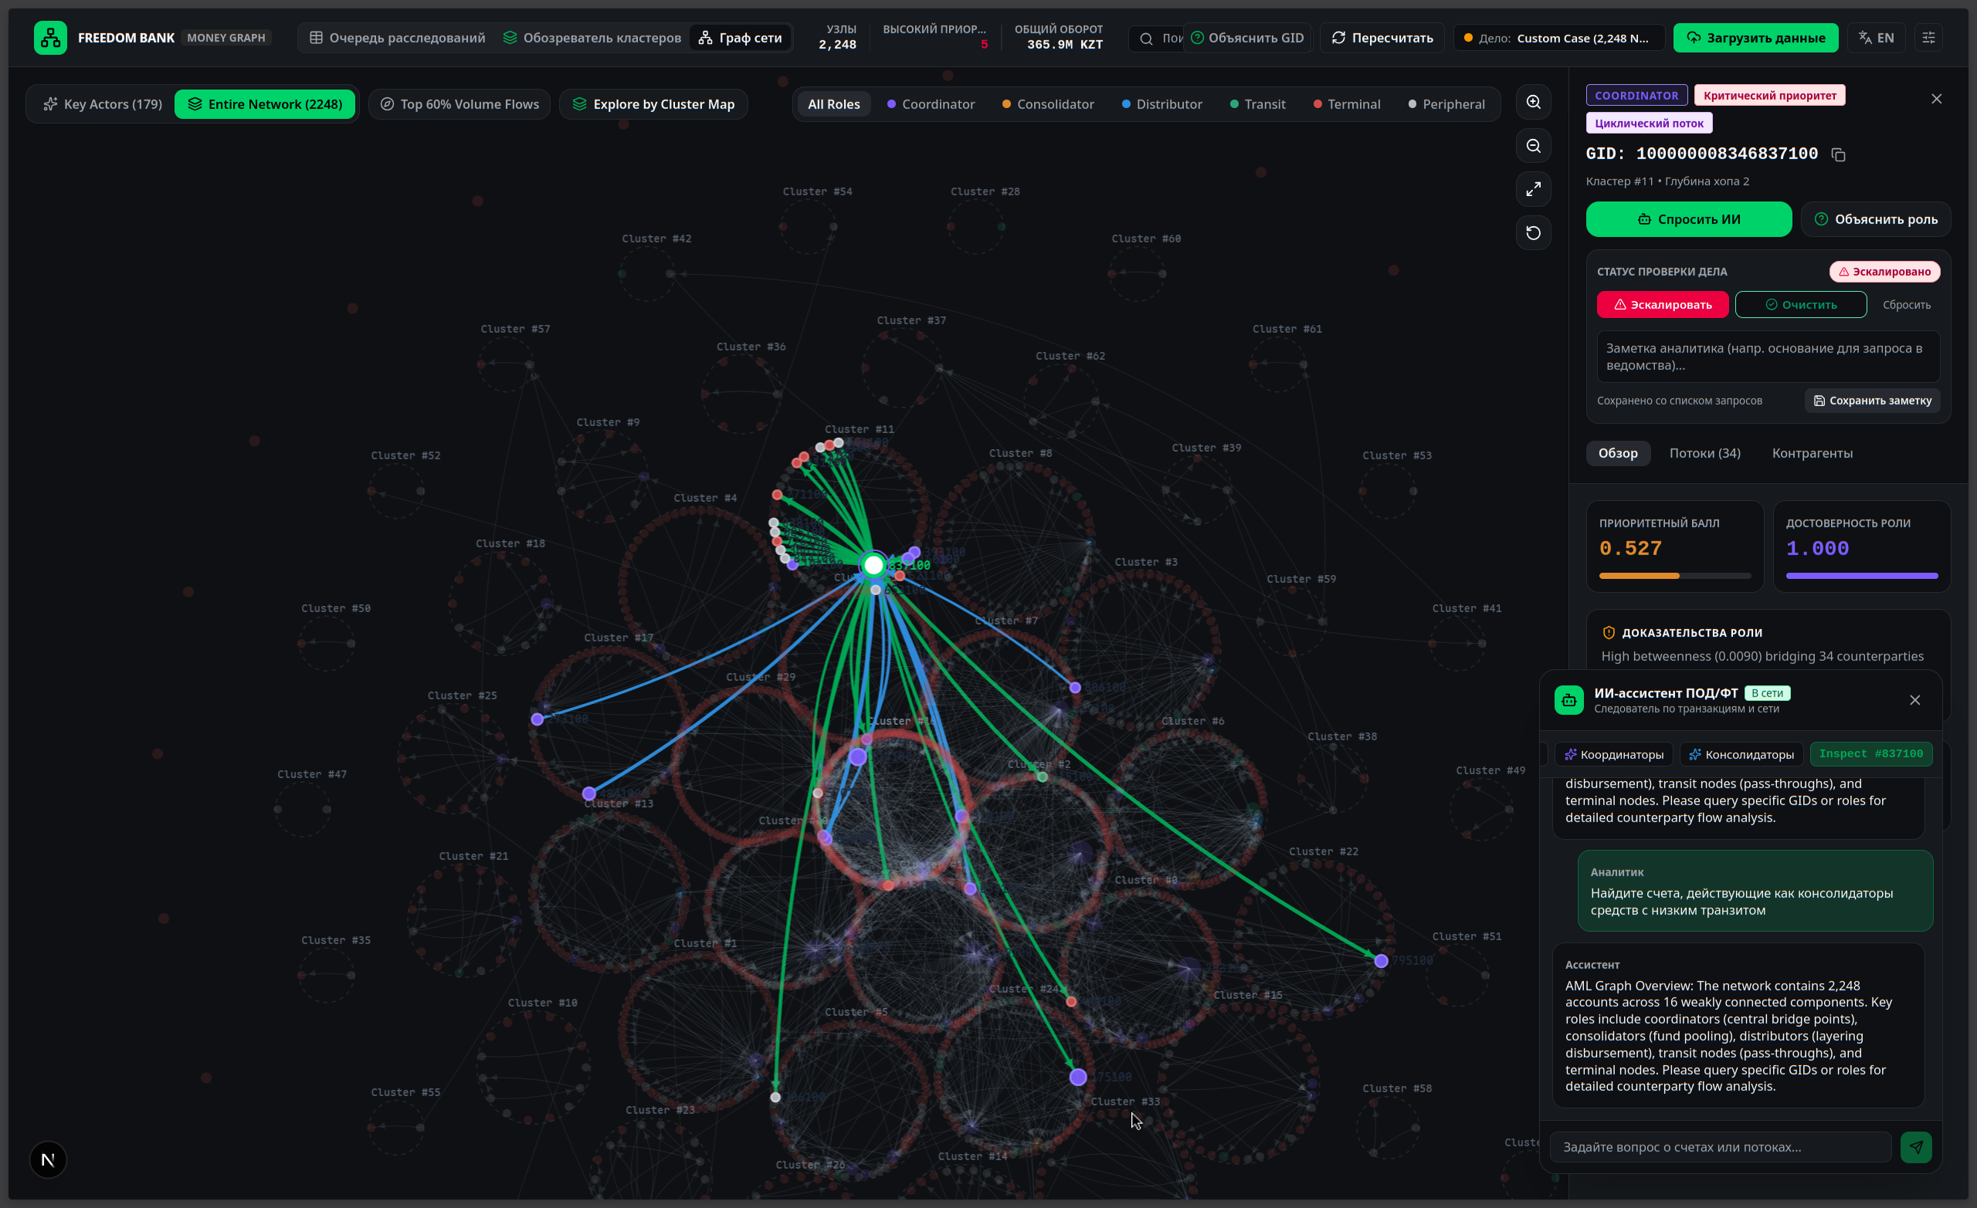Select the Граф сети tab
Viewport: 1977px width, 1208px height.
(x=740, y=38)
